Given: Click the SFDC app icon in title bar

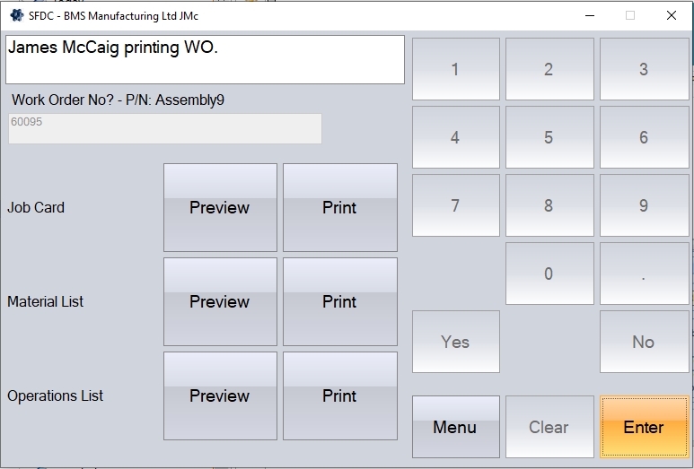Looking at the screenshot, I should pos(16,15).
